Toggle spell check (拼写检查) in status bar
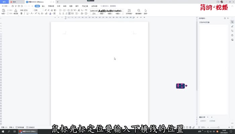The image size is (235, 134). point(19,128)
